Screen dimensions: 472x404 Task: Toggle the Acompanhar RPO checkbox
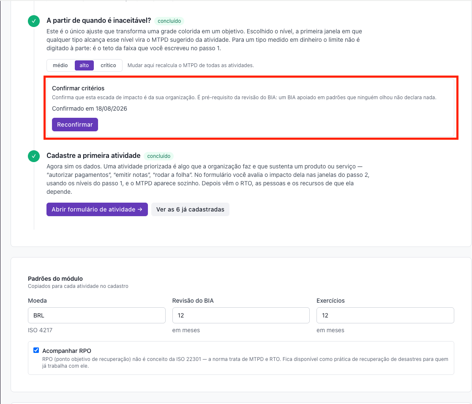point(36,350)
